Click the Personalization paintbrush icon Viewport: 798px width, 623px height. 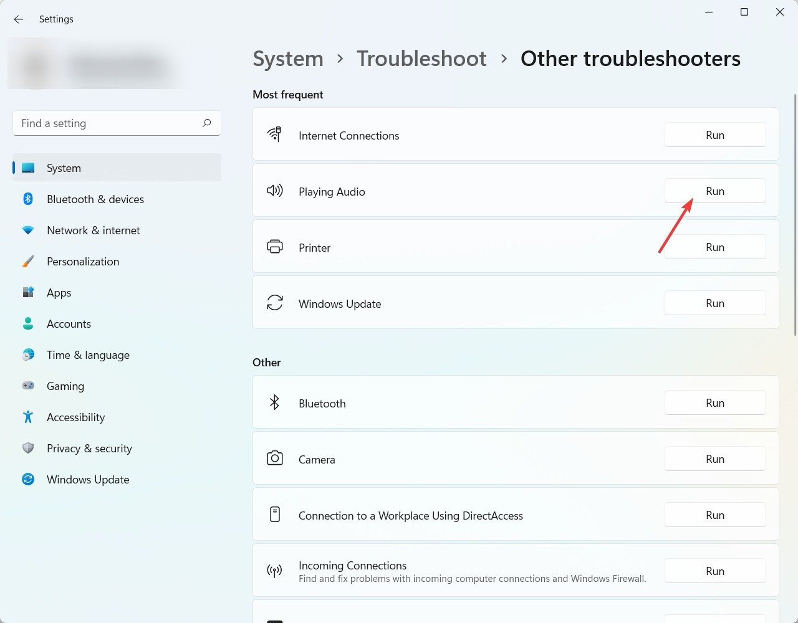click(28, 261)
